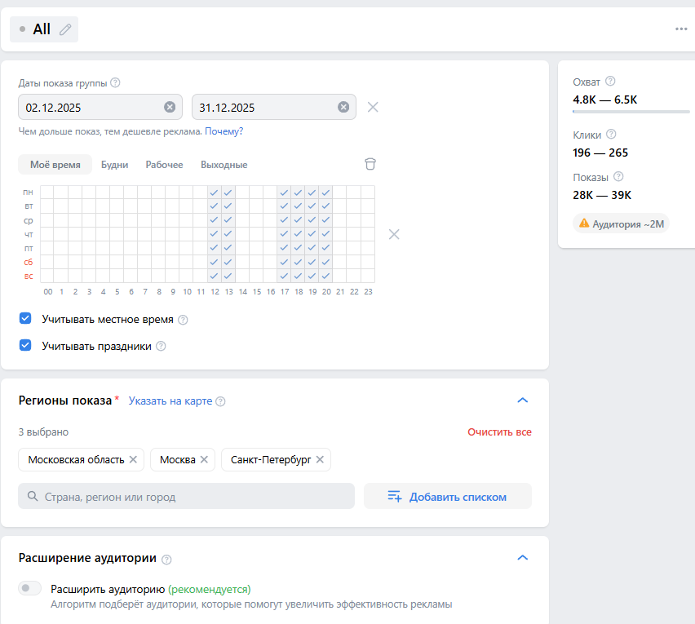Click the region search input field
The height and width of the screenshot is (624, 695).
pos(186,496)
